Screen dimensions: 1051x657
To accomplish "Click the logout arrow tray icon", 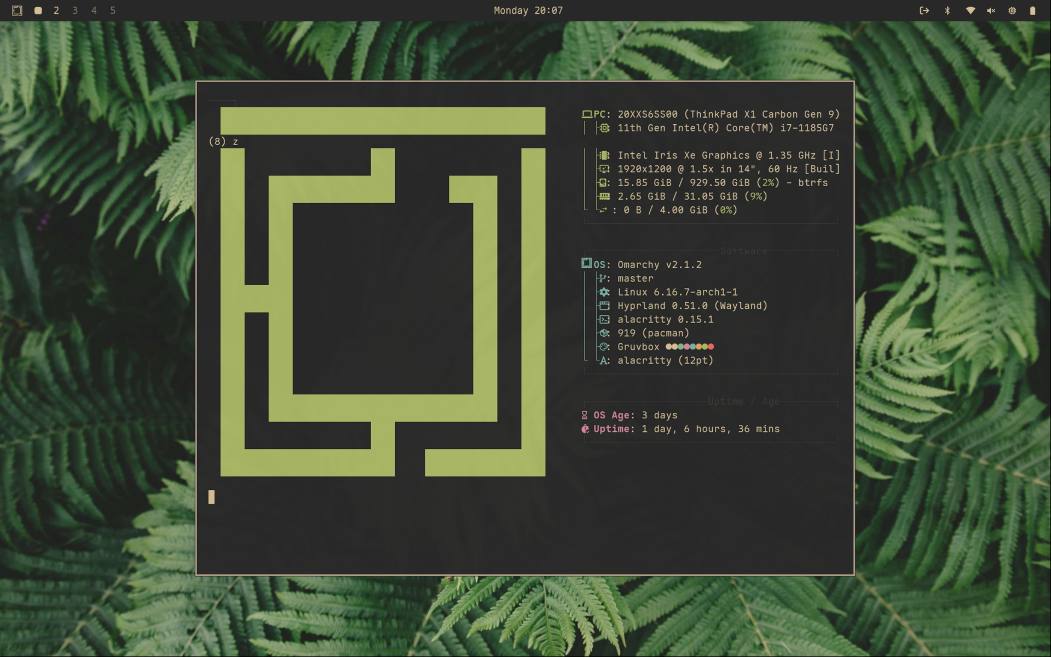I will tap(924, 10).
